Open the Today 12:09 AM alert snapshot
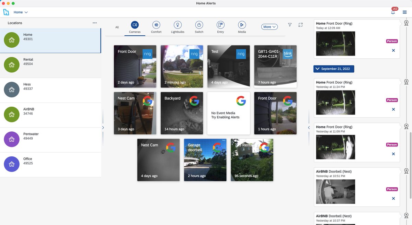This screenshot has height=225, width=412. pyautogui.click(x=335, y=44)
